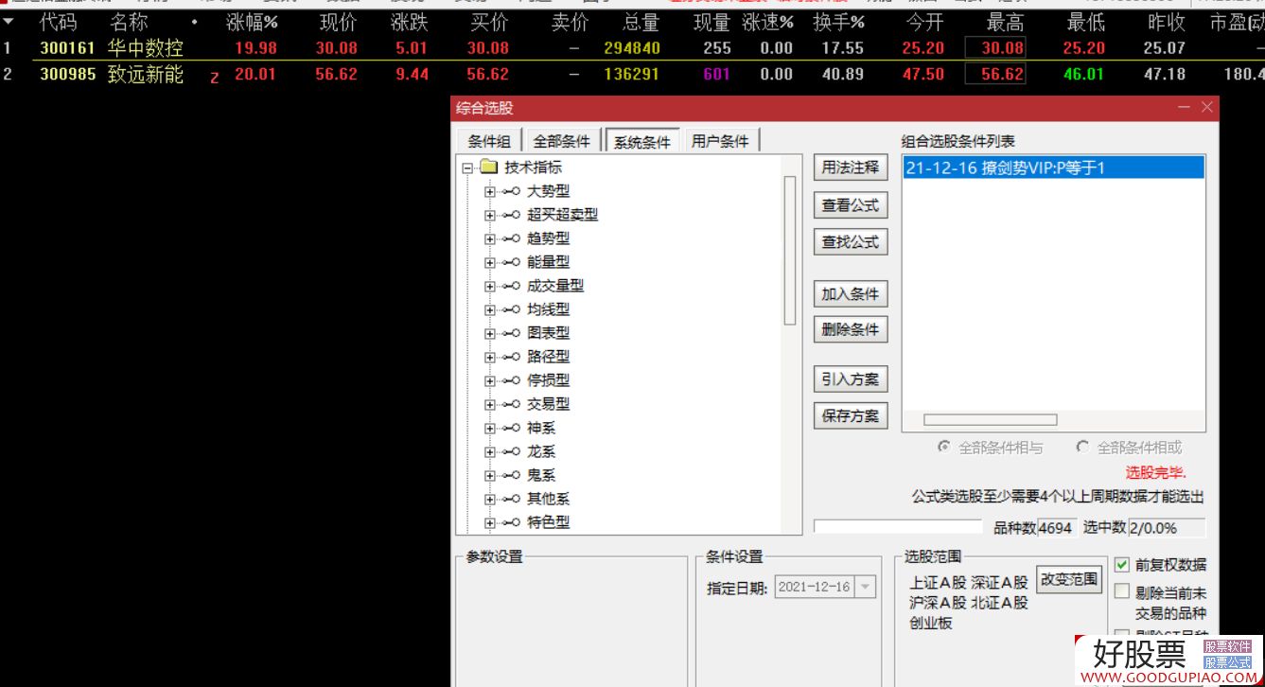Select stock row 300985 致远新能

(x=632, y=74)
